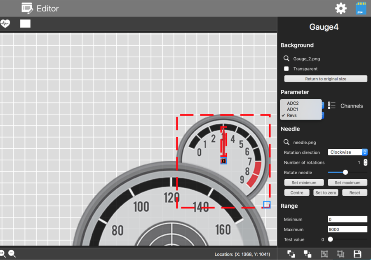Click the blue SD card icon
The image size is (371, 260).
[x=361, y=8]
